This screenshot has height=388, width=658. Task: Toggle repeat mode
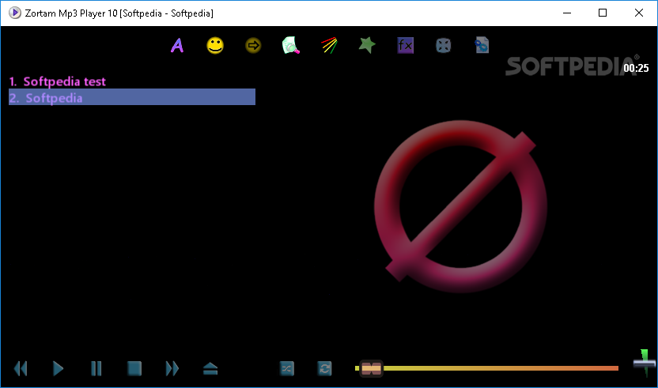[x=325, y=369]
